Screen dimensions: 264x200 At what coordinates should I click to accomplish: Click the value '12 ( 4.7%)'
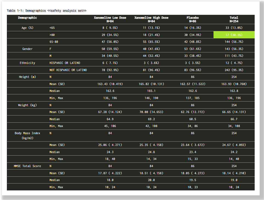click(234, 63)
